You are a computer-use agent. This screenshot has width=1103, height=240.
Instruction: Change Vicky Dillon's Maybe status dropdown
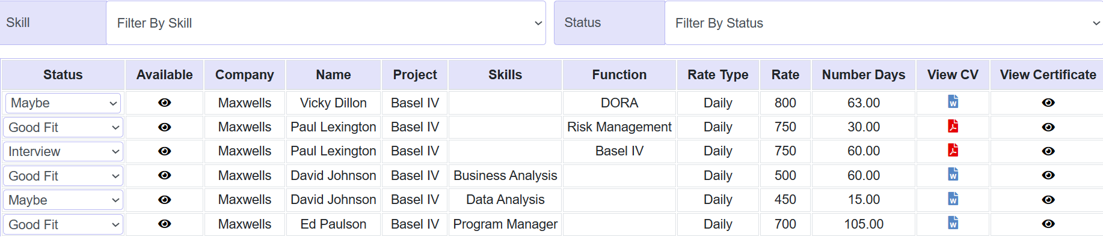coord(63,103)
